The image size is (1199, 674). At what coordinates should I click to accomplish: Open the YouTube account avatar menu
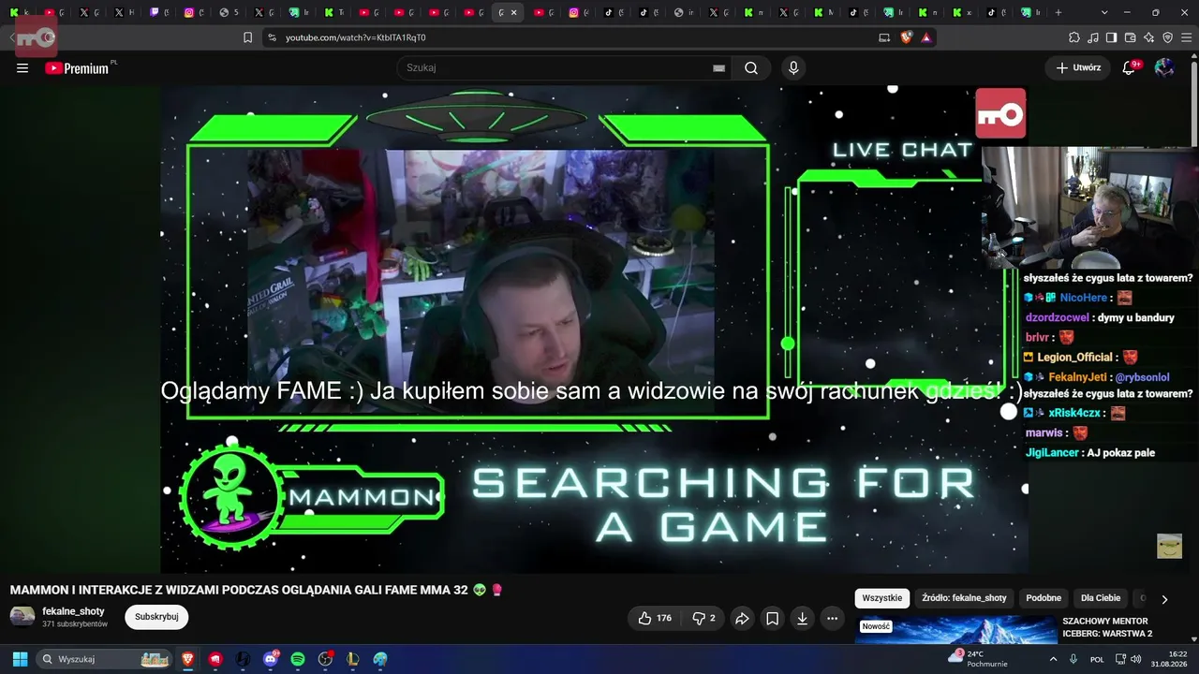point(1164,67)
